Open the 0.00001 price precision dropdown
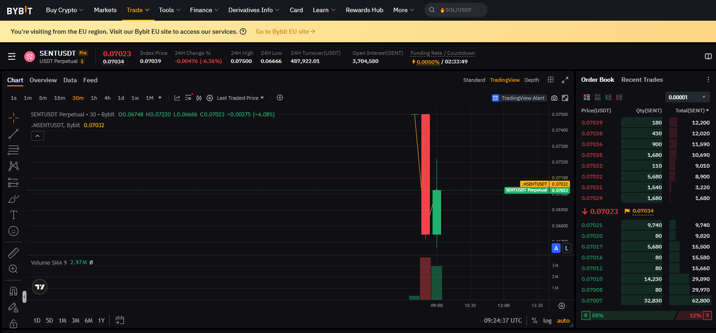The image size is (716, 333). pos(688,97)
